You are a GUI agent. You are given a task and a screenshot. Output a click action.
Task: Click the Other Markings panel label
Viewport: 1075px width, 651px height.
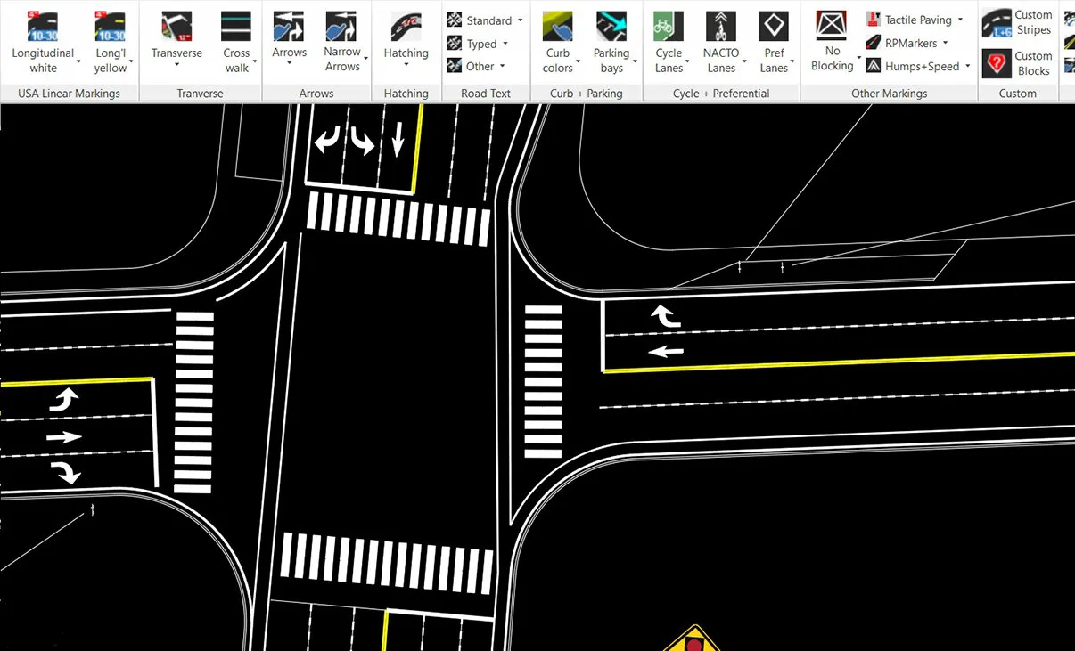(889, 93)
